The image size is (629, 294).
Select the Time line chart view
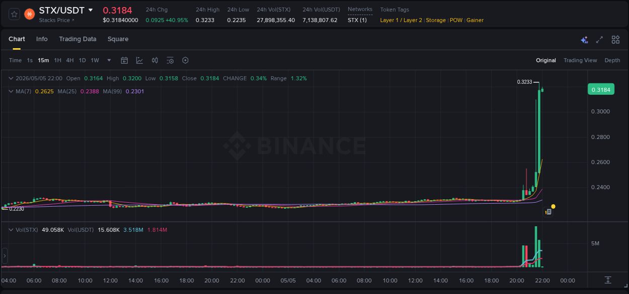[15, 60]
